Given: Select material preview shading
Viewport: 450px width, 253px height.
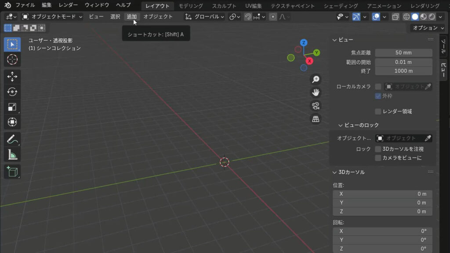Looking at the screenshot, I should tap(423, 17).
